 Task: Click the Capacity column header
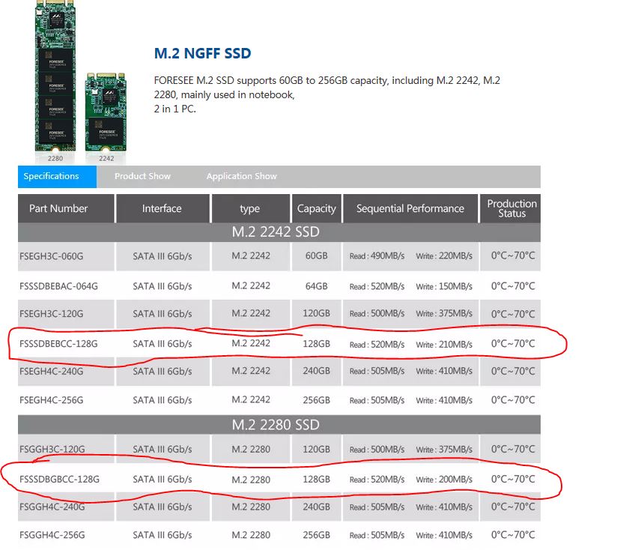[316, 208]
